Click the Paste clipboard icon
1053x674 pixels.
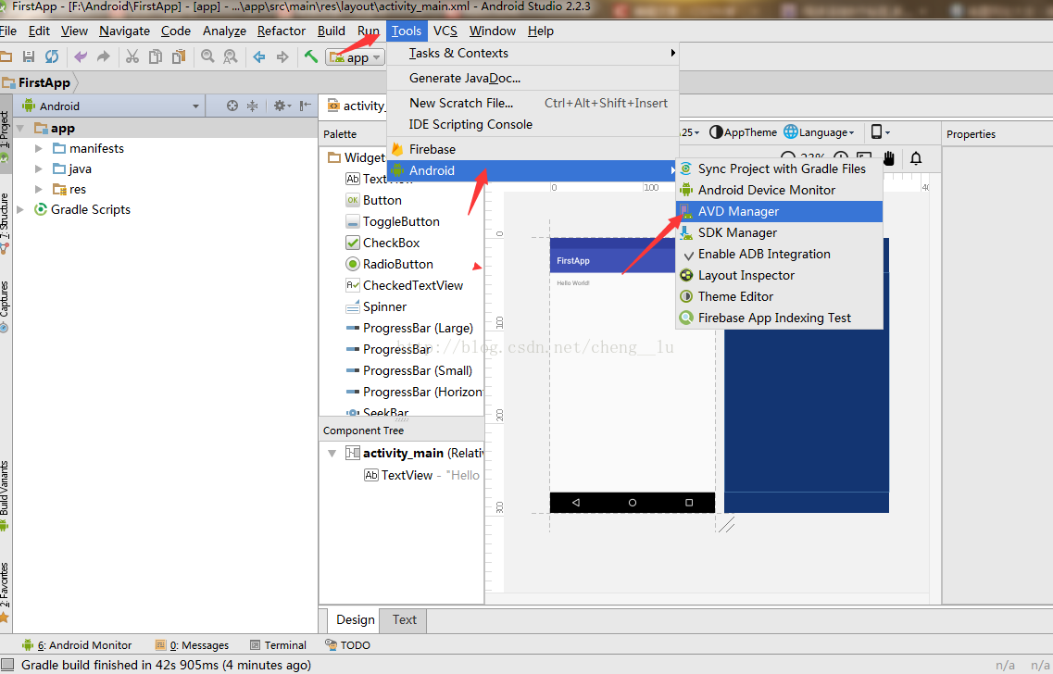179,57
